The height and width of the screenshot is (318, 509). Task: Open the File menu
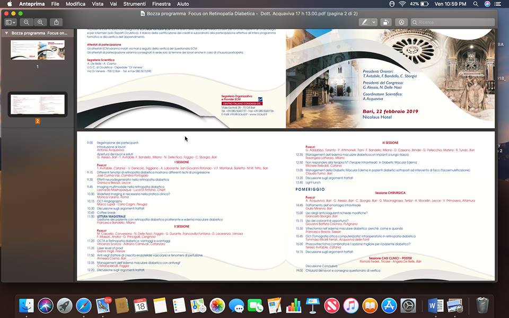pyautogui.click(x=55, y=4)
